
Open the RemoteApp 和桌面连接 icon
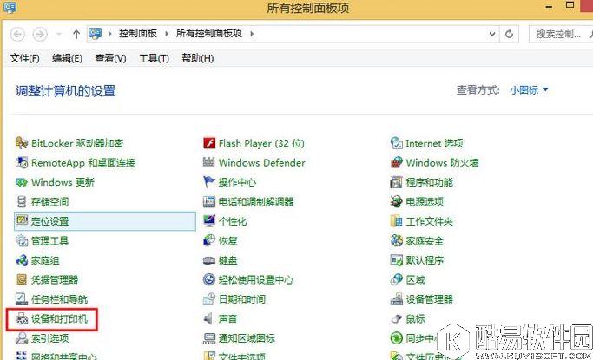click(22, 163)
